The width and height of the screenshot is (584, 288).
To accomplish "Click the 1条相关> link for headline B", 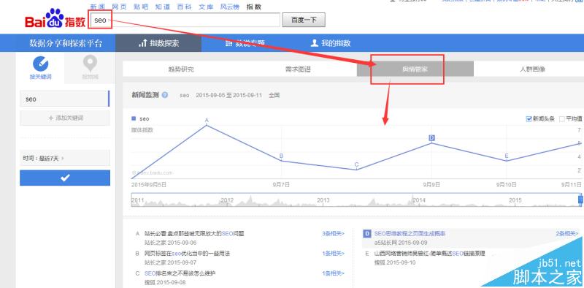I will point(334,254).
